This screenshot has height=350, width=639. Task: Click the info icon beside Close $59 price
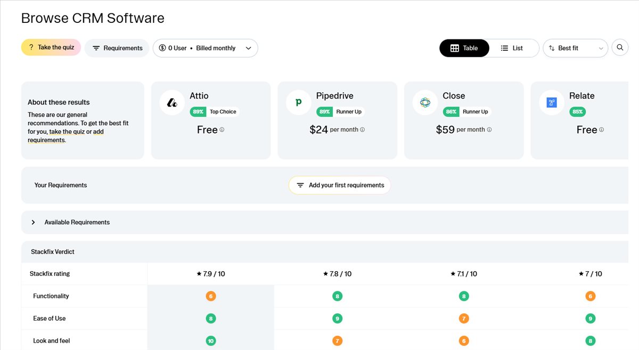489,129
